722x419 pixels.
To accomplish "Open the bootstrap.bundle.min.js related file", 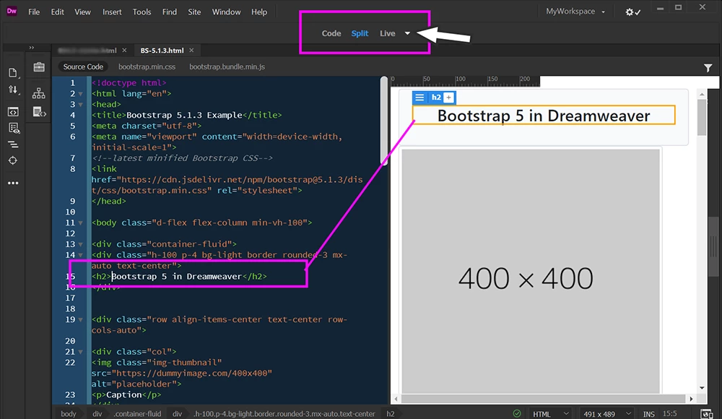I will [x=227, y=67].
